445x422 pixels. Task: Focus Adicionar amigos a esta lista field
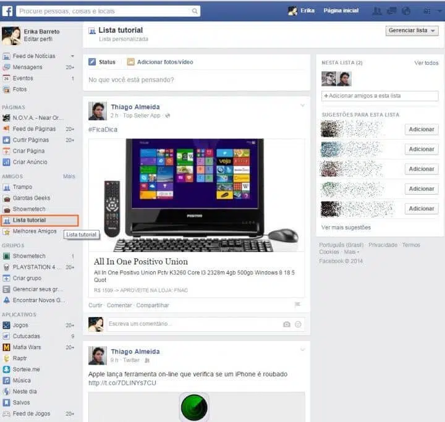(x=379, y=96)
